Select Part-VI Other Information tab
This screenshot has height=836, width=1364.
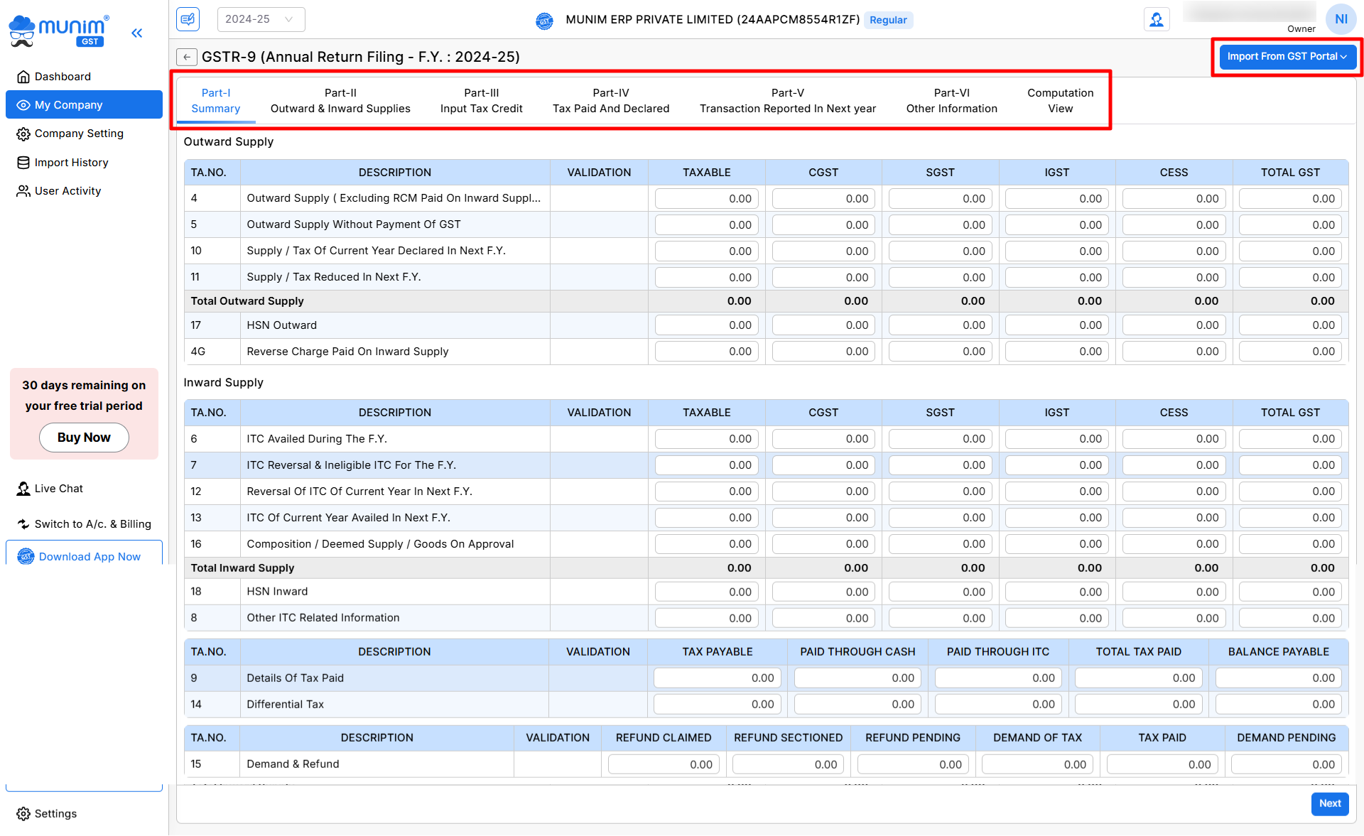pos(951,101)
